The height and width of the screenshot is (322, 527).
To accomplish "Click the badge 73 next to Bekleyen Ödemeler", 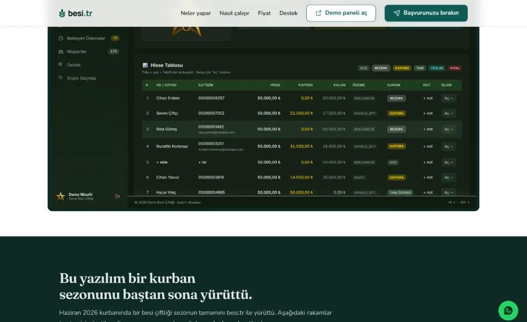I will pos(115,38).
